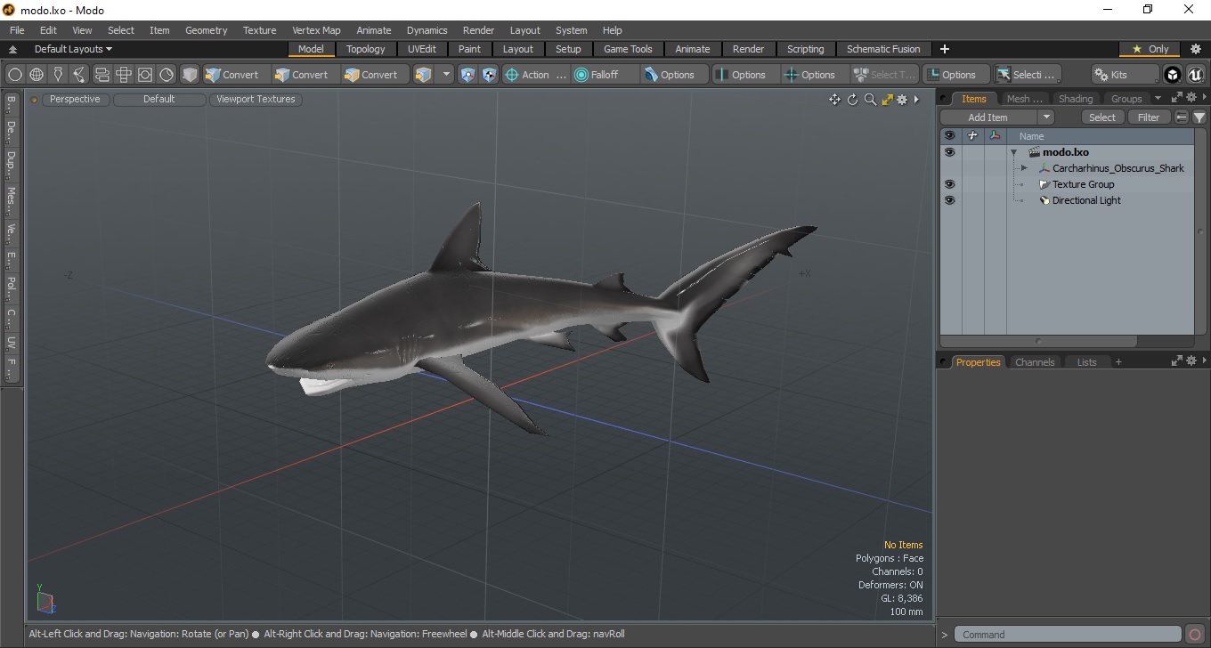Click the Selecti... toolbar button

tap(1028, 75)
